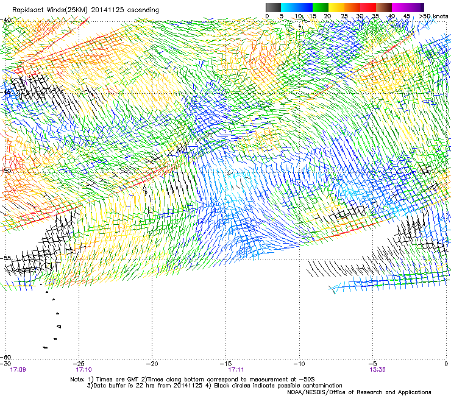Select the '-5' longitude label on bottom axis
The image size is (451, 396).
(373, 364)
